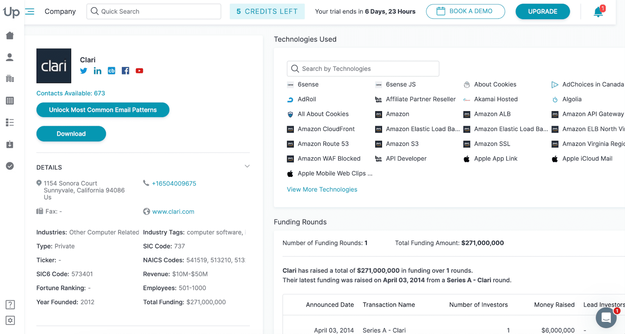Viewport: 625px width, 334px height.
Task: Open Clari's LinkedIn page icon
Action: (97, 71)
